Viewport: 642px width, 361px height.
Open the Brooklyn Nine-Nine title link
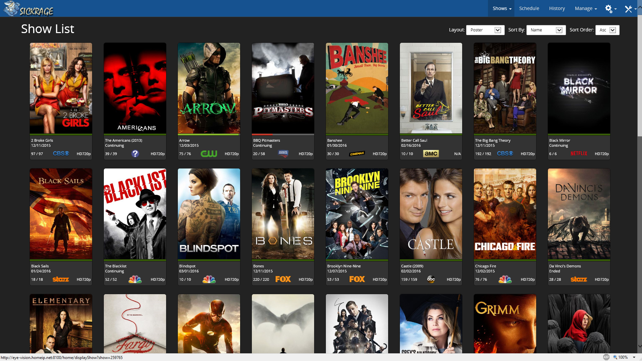tap(344, 266)
